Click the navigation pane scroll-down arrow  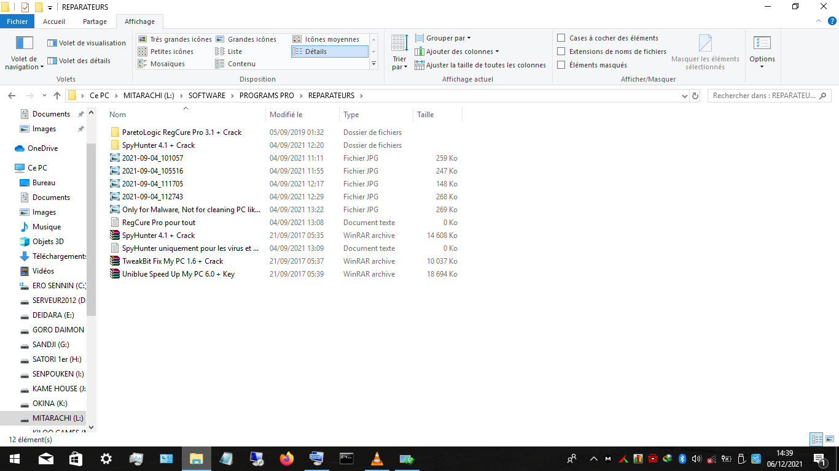pyautogui.click(x=92, y=427)
